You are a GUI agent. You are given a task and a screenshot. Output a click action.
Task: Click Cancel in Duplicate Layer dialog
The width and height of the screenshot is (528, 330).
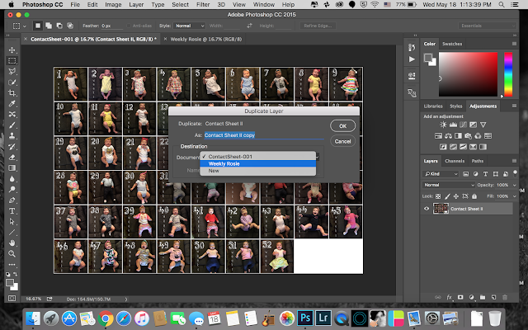343,141
